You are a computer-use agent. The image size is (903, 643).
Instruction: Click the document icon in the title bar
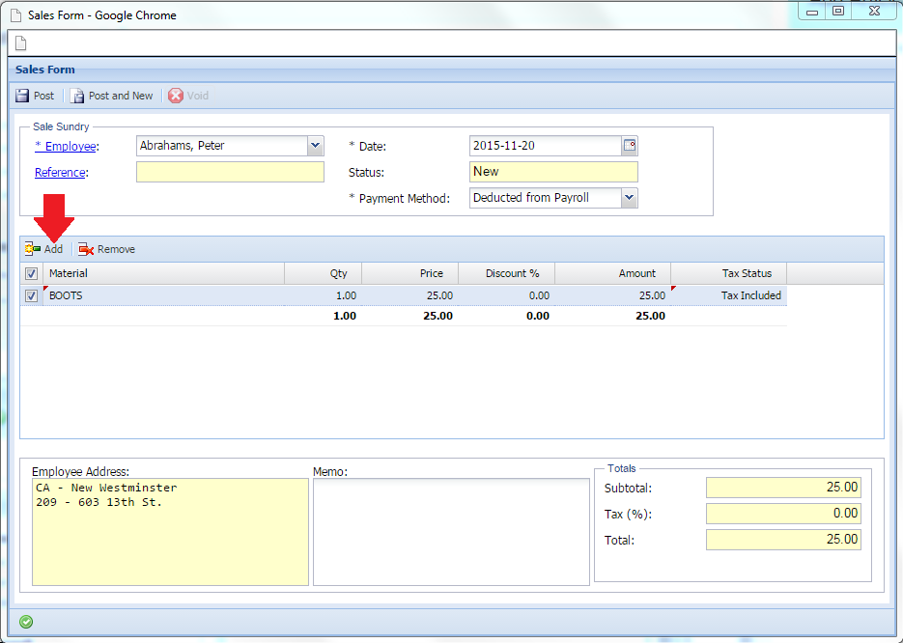(x=16, y=15)
